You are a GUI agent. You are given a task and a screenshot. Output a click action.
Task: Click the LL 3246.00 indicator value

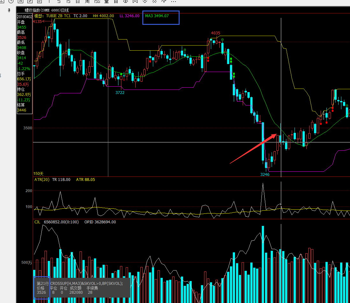click(x=130, y=16)
